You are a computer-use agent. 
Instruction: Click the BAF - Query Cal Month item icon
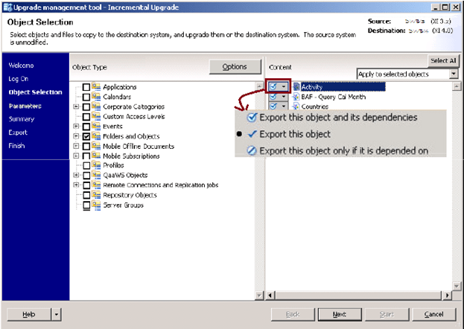tap(296, 97)
